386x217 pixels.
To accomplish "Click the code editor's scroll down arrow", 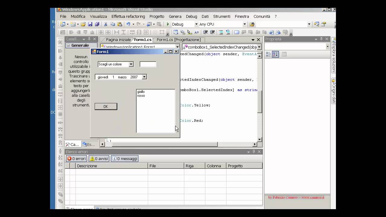I will point(260,140).
